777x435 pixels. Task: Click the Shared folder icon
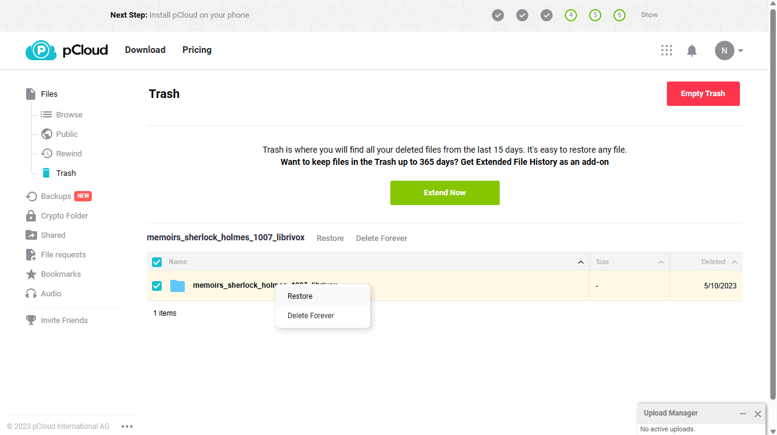coord(31,235)
